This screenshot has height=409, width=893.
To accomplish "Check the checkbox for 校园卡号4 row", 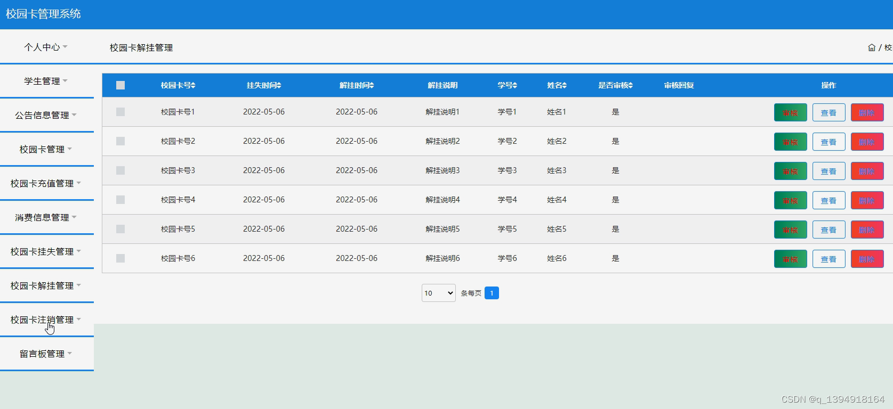I will point(120,200).
